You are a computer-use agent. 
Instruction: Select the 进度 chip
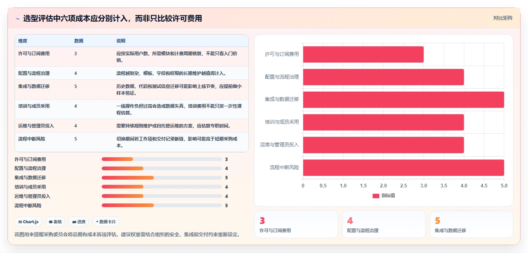[79, 222]
